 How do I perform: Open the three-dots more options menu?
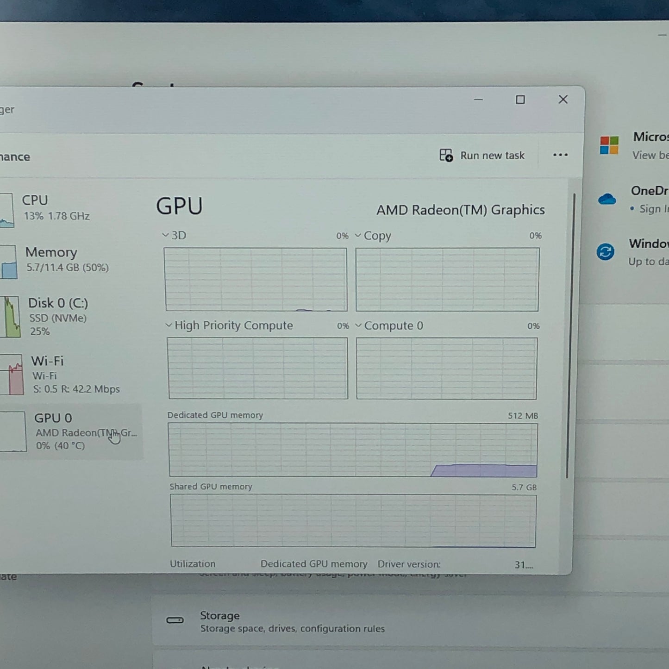pos(560,155)
